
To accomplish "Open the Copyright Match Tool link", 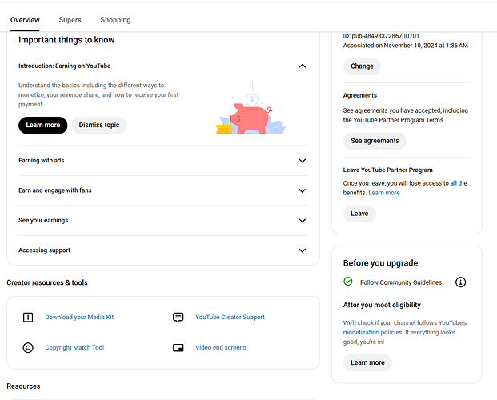I will [x=74, y=347].
